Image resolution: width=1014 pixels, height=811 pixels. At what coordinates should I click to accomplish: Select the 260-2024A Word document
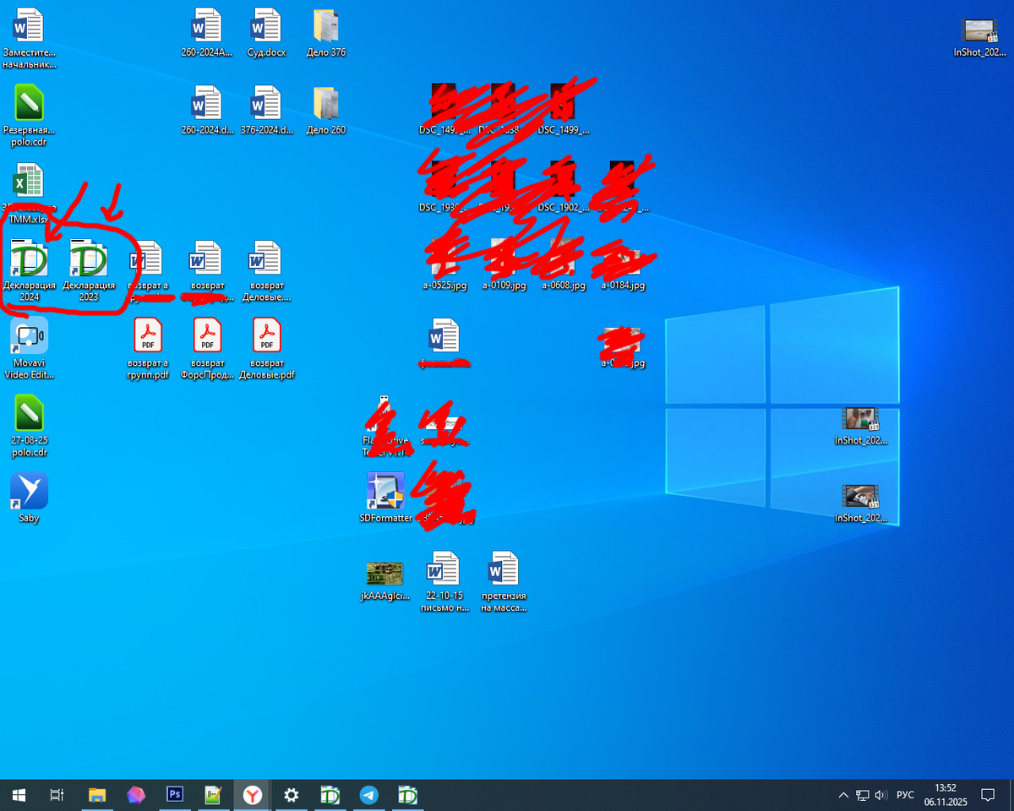207,33
